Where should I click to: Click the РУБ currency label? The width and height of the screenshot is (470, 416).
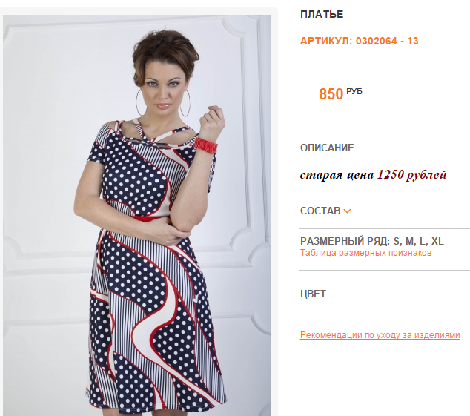point(354,91)
